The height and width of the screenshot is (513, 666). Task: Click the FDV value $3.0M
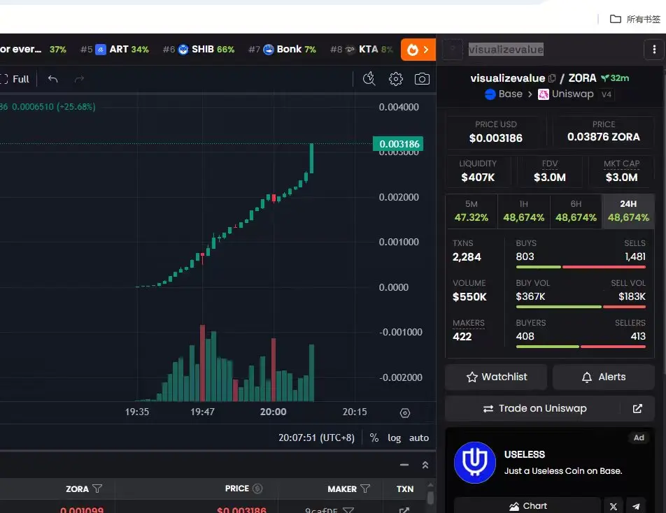point(550,178)
